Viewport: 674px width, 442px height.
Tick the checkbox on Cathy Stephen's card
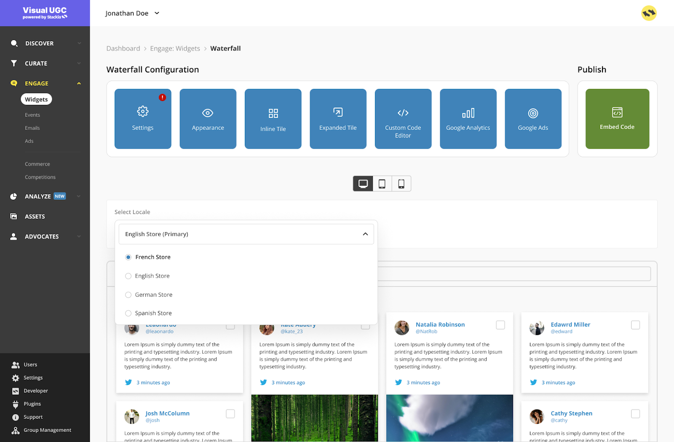pos(636,414)
